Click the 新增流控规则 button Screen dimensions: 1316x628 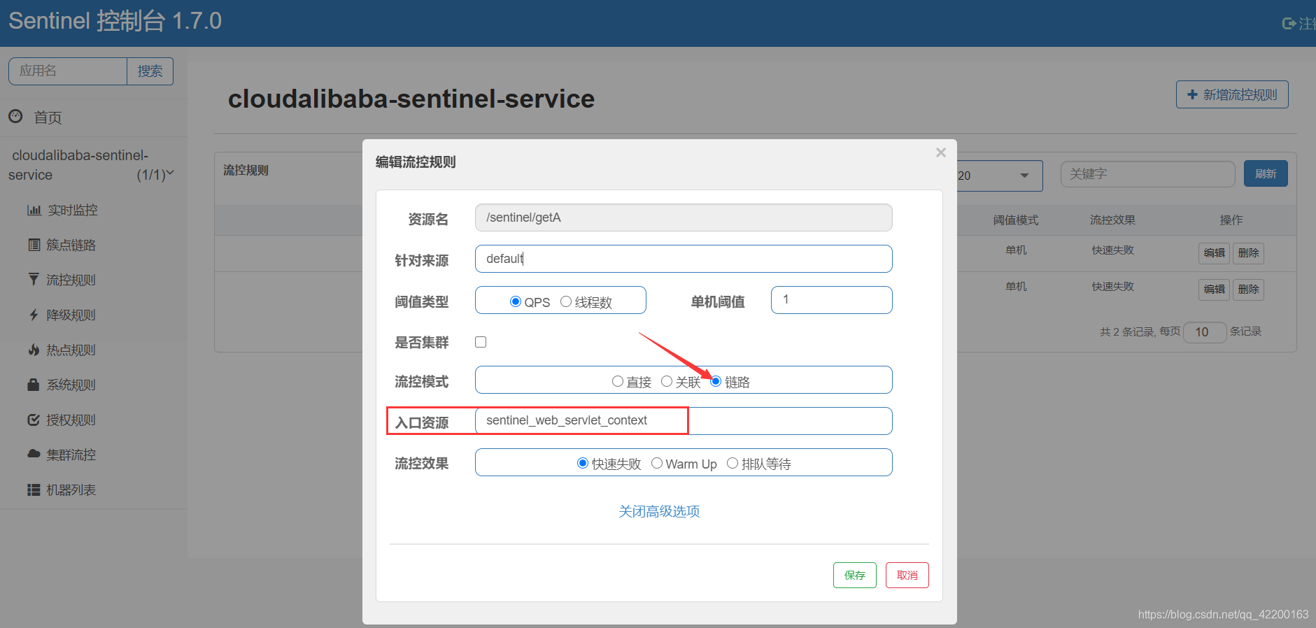click(1232, 94)
